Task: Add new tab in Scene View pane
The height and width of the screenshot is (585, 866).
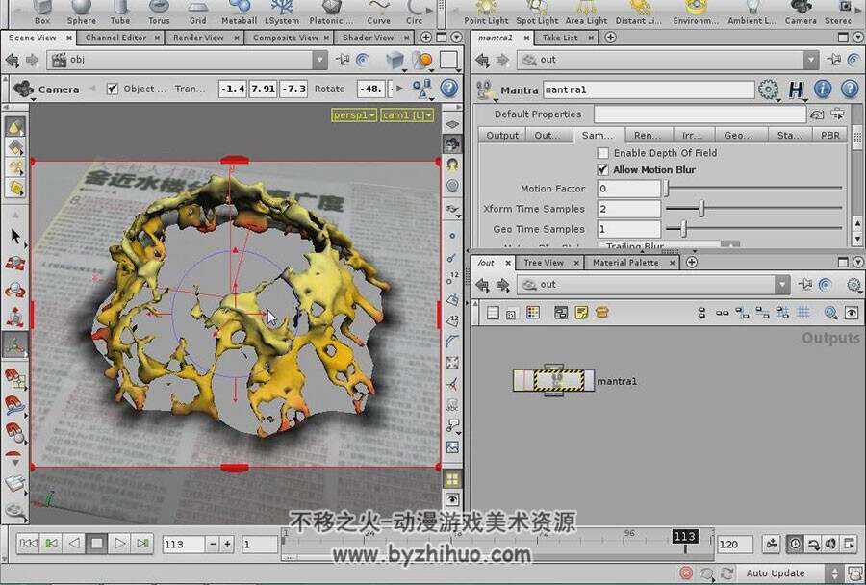Action: pos(426,38)
